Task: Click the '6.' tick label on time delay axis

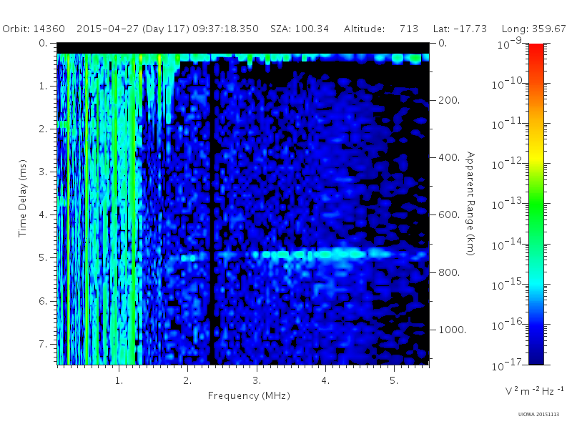Action: point(43,301)
